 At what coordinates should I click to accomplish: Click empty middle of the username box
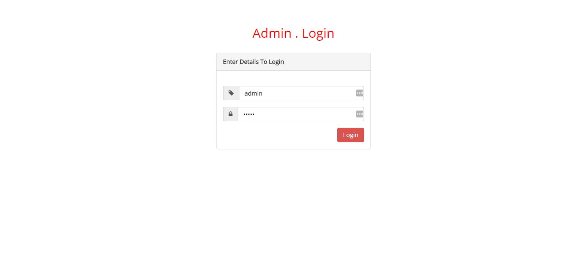pyautogui.click(x=309, y=93)
